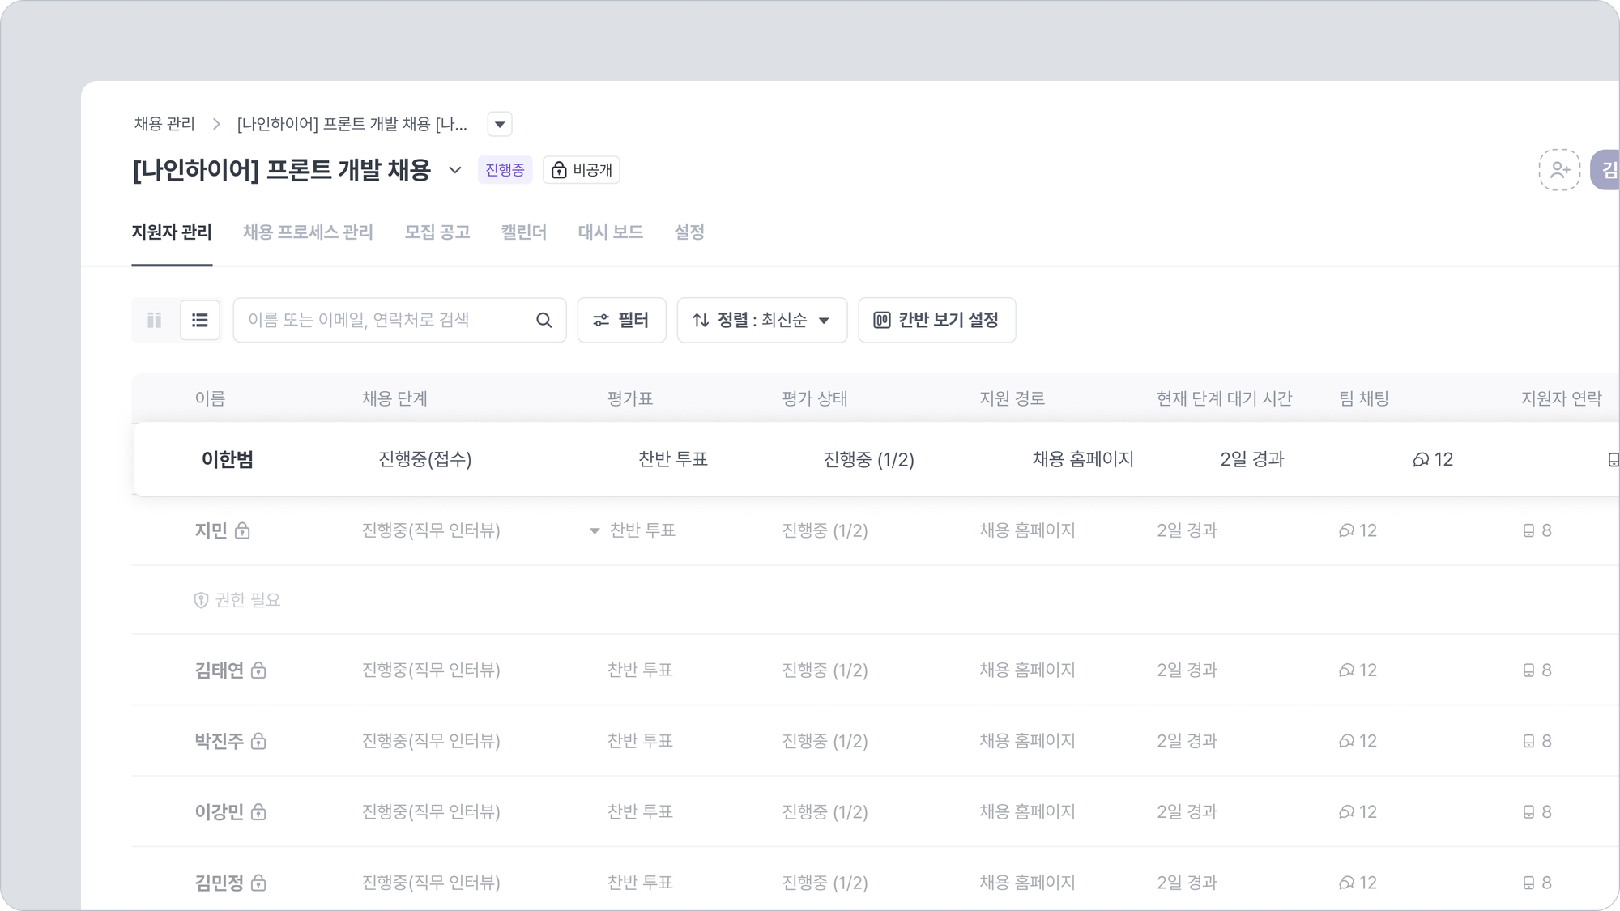Go to 채용 관리 breadcrumb
Screen dimensions: 1620x911
coord(164,124)
